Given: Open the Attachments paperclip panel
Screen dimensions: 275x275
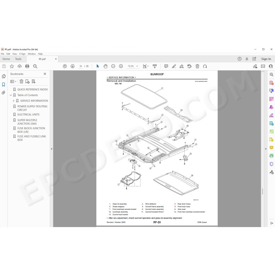Looking at the screenshot, I should [x=4, y=93].
